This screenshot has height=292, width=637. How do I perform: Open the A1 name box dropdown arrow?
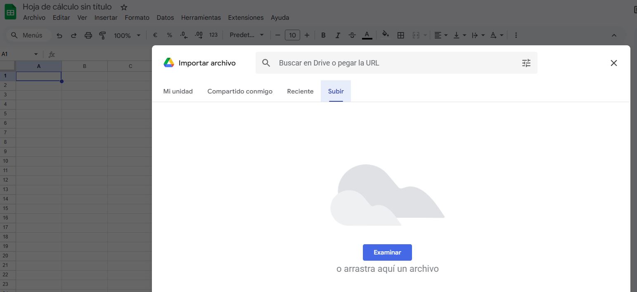pyautogui.click(x=36, y=54)
